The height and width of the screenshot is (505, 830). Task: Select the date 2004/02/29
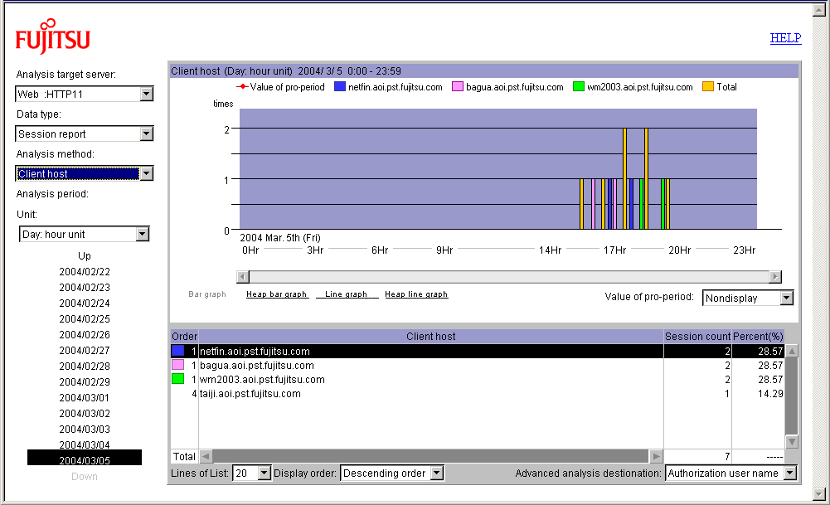[85, 382]
